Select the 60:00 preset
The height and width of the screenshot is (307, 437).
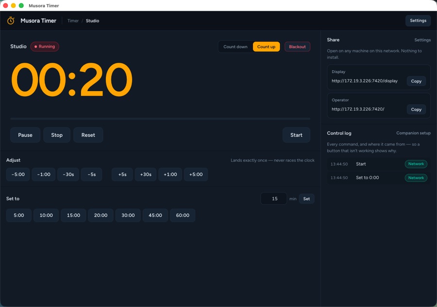tap(183, 215)
